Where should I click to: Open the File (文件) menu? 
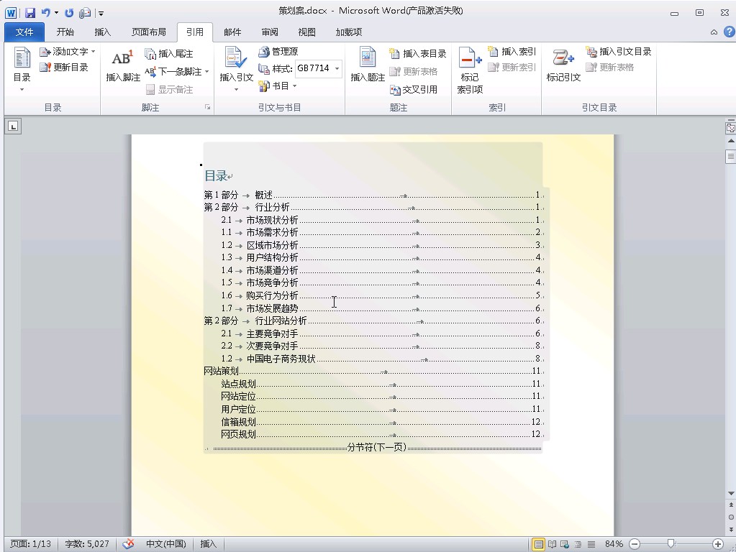pos(24,32)
